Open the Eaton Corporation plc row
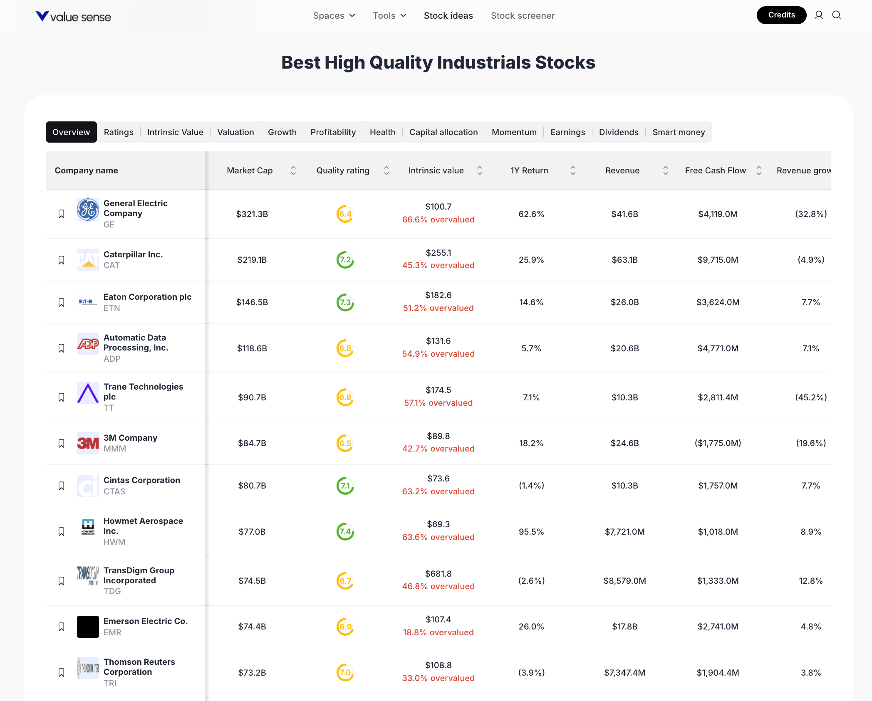Screen dimensions: 872x701 (147, 297)
